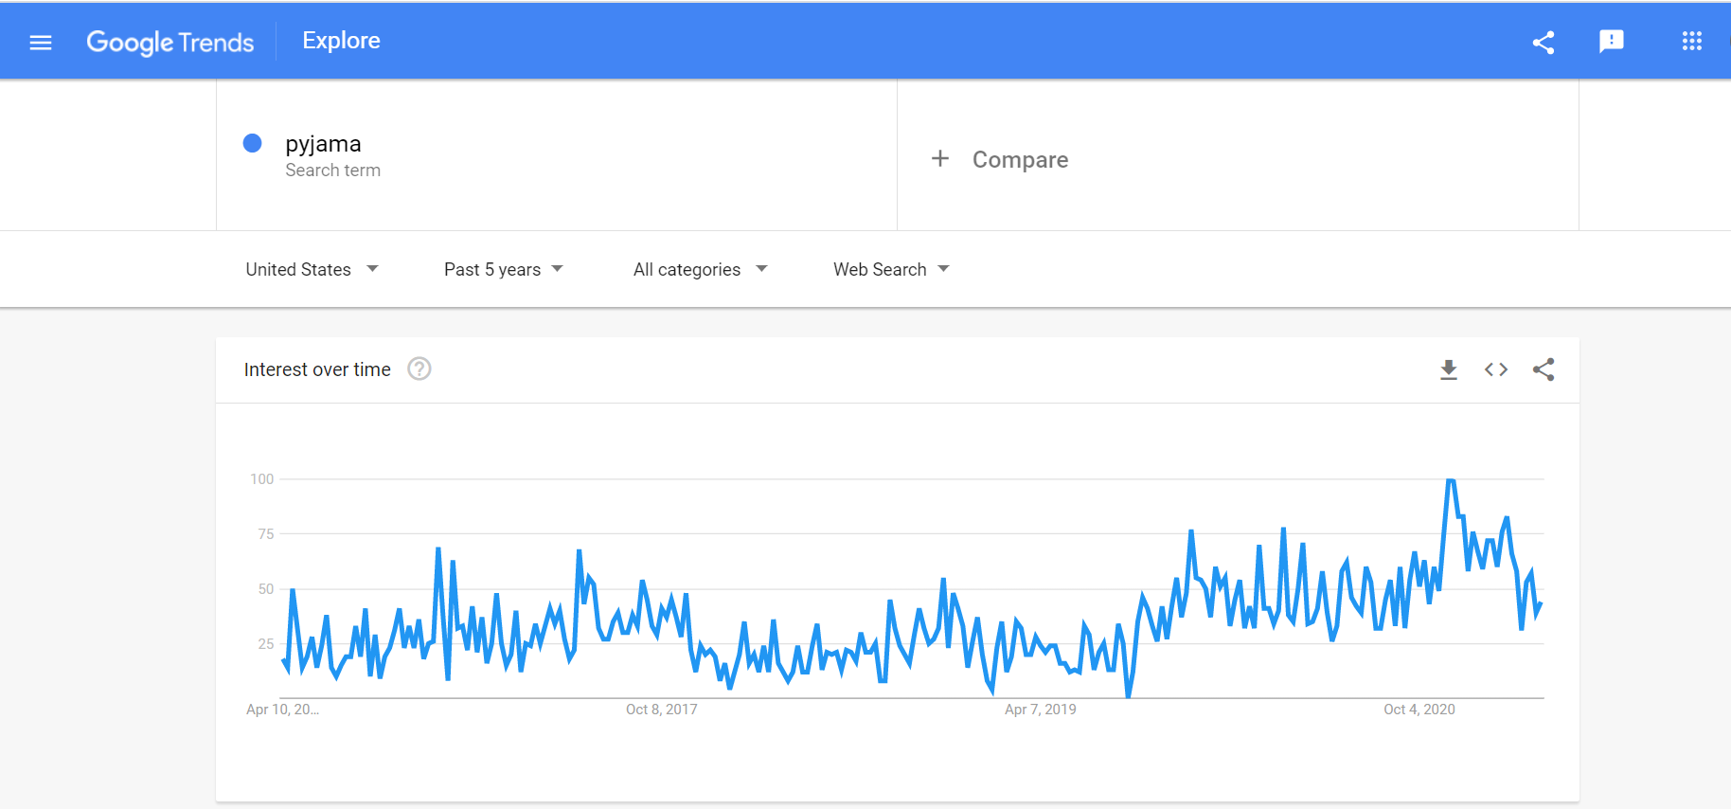Click the blue pyjama color dot
The height and width of the screenshot is (809, 1731).
(x=253, y=143)
